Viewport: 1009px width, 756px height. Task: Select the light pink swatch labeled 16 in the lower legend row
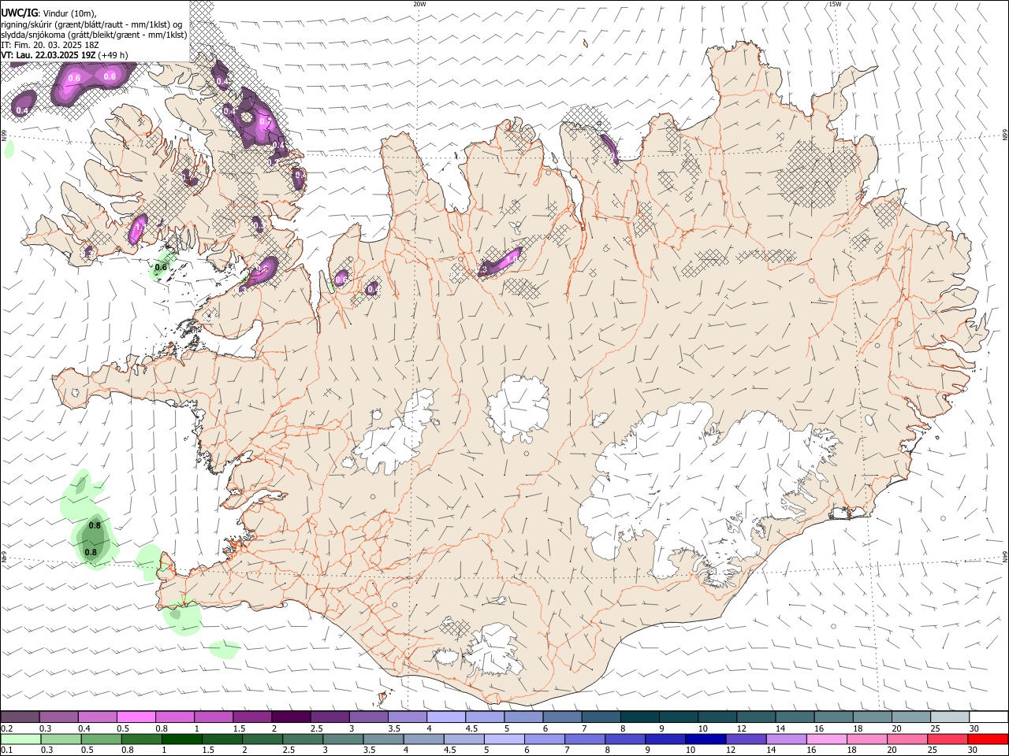(825, 739)
